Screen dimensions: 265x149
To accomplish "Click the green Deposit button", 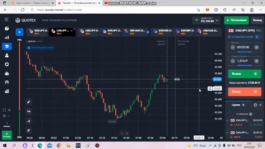I will click(236, 20).
